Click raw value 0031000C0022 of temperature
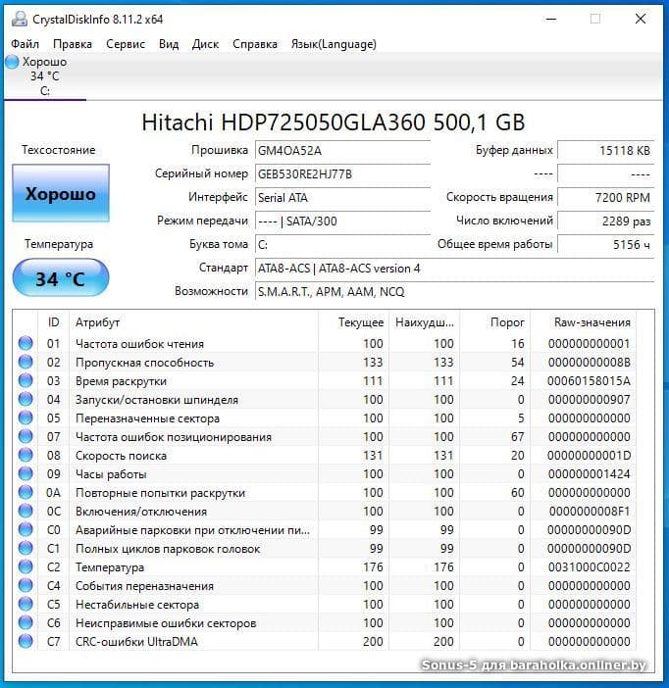This screenshot has width=669, height=688. (590, 566)
